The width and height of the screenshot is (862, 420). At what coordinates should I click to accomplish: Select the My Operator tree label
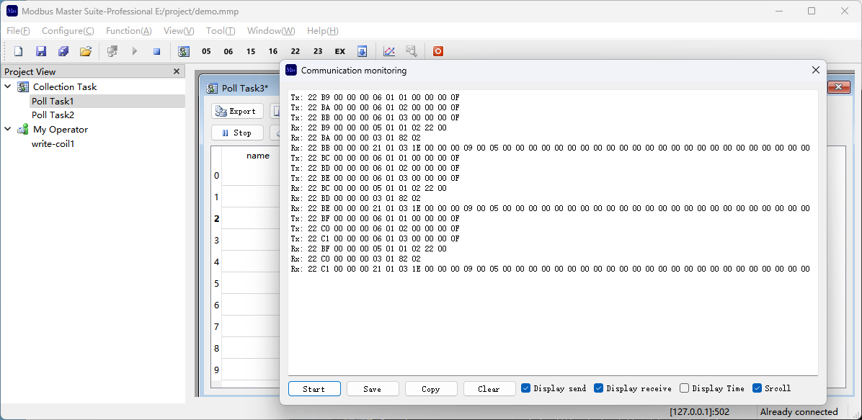61,130
